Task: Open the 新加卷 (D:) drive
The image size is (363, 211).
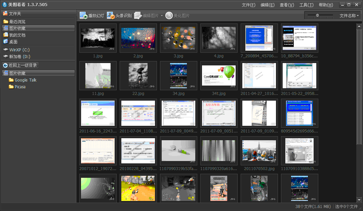Action: pos(19,57)
